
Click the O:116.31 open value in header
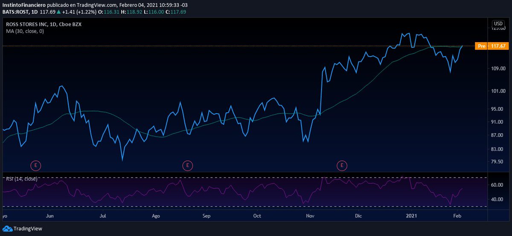[x=109, y=12]
